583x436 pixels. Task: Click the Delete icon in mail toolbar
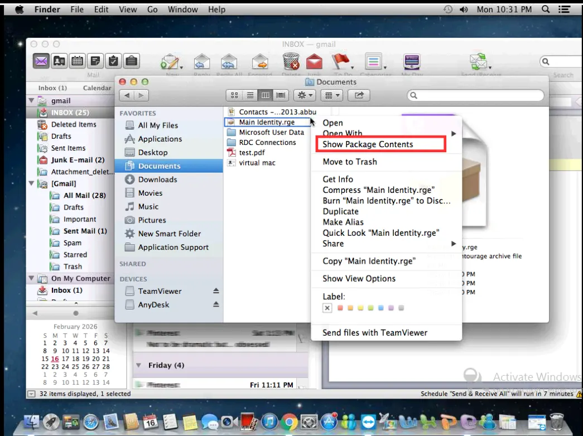tap(291, 62)
